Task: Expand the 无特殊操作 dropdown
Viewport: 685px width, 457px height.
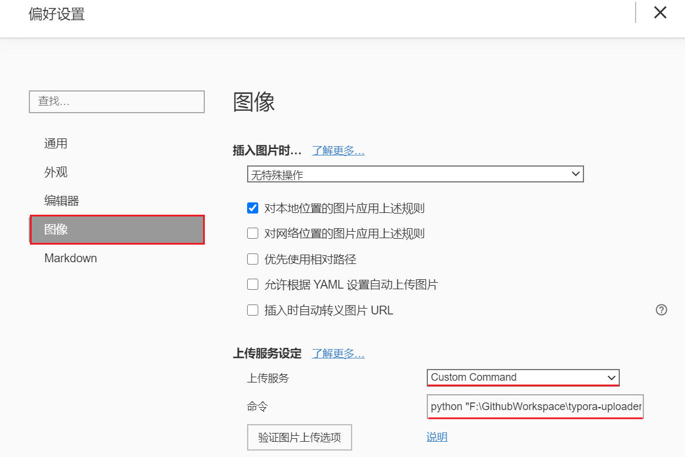Action: [416, 174]
